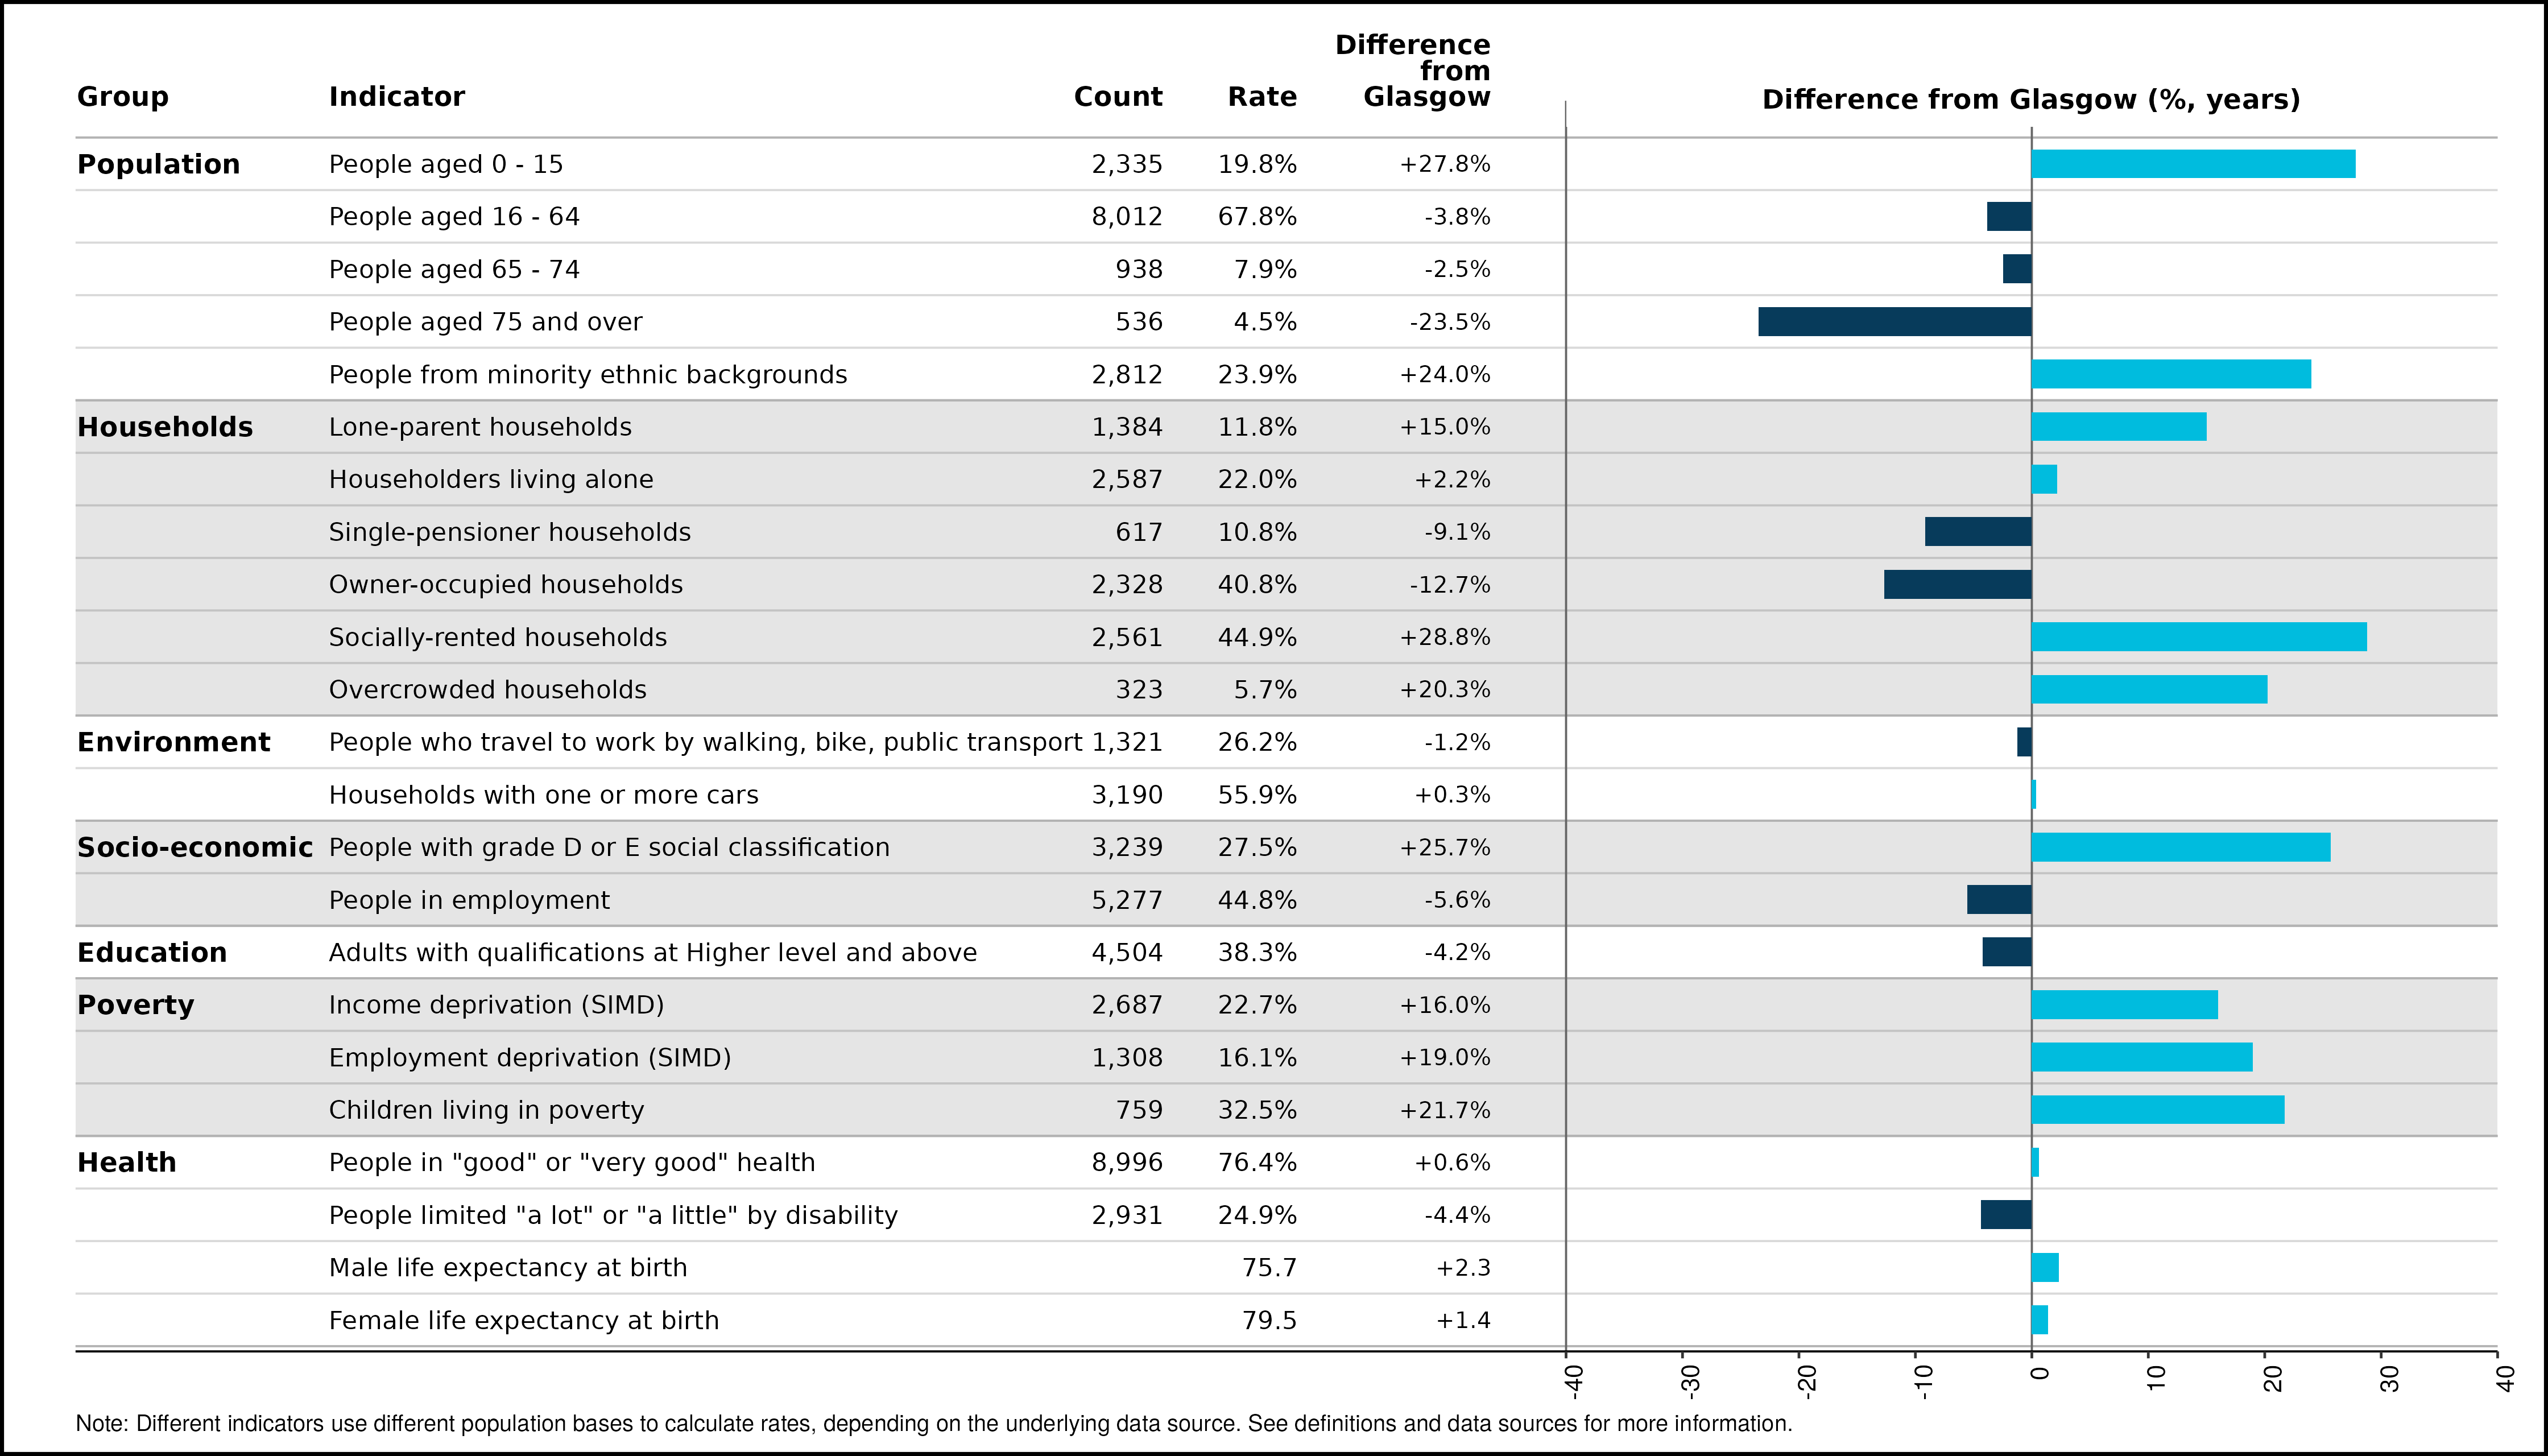
Task: Click the 0 tick label on the axis
Action: pos(2039,1374)
